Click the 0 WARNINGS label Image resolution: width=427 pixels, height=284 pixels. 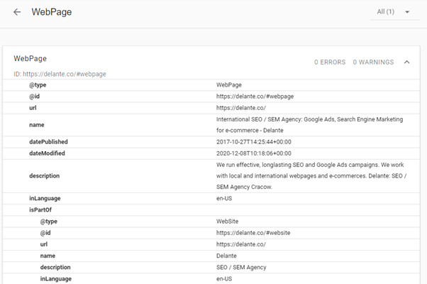(373, 62)
